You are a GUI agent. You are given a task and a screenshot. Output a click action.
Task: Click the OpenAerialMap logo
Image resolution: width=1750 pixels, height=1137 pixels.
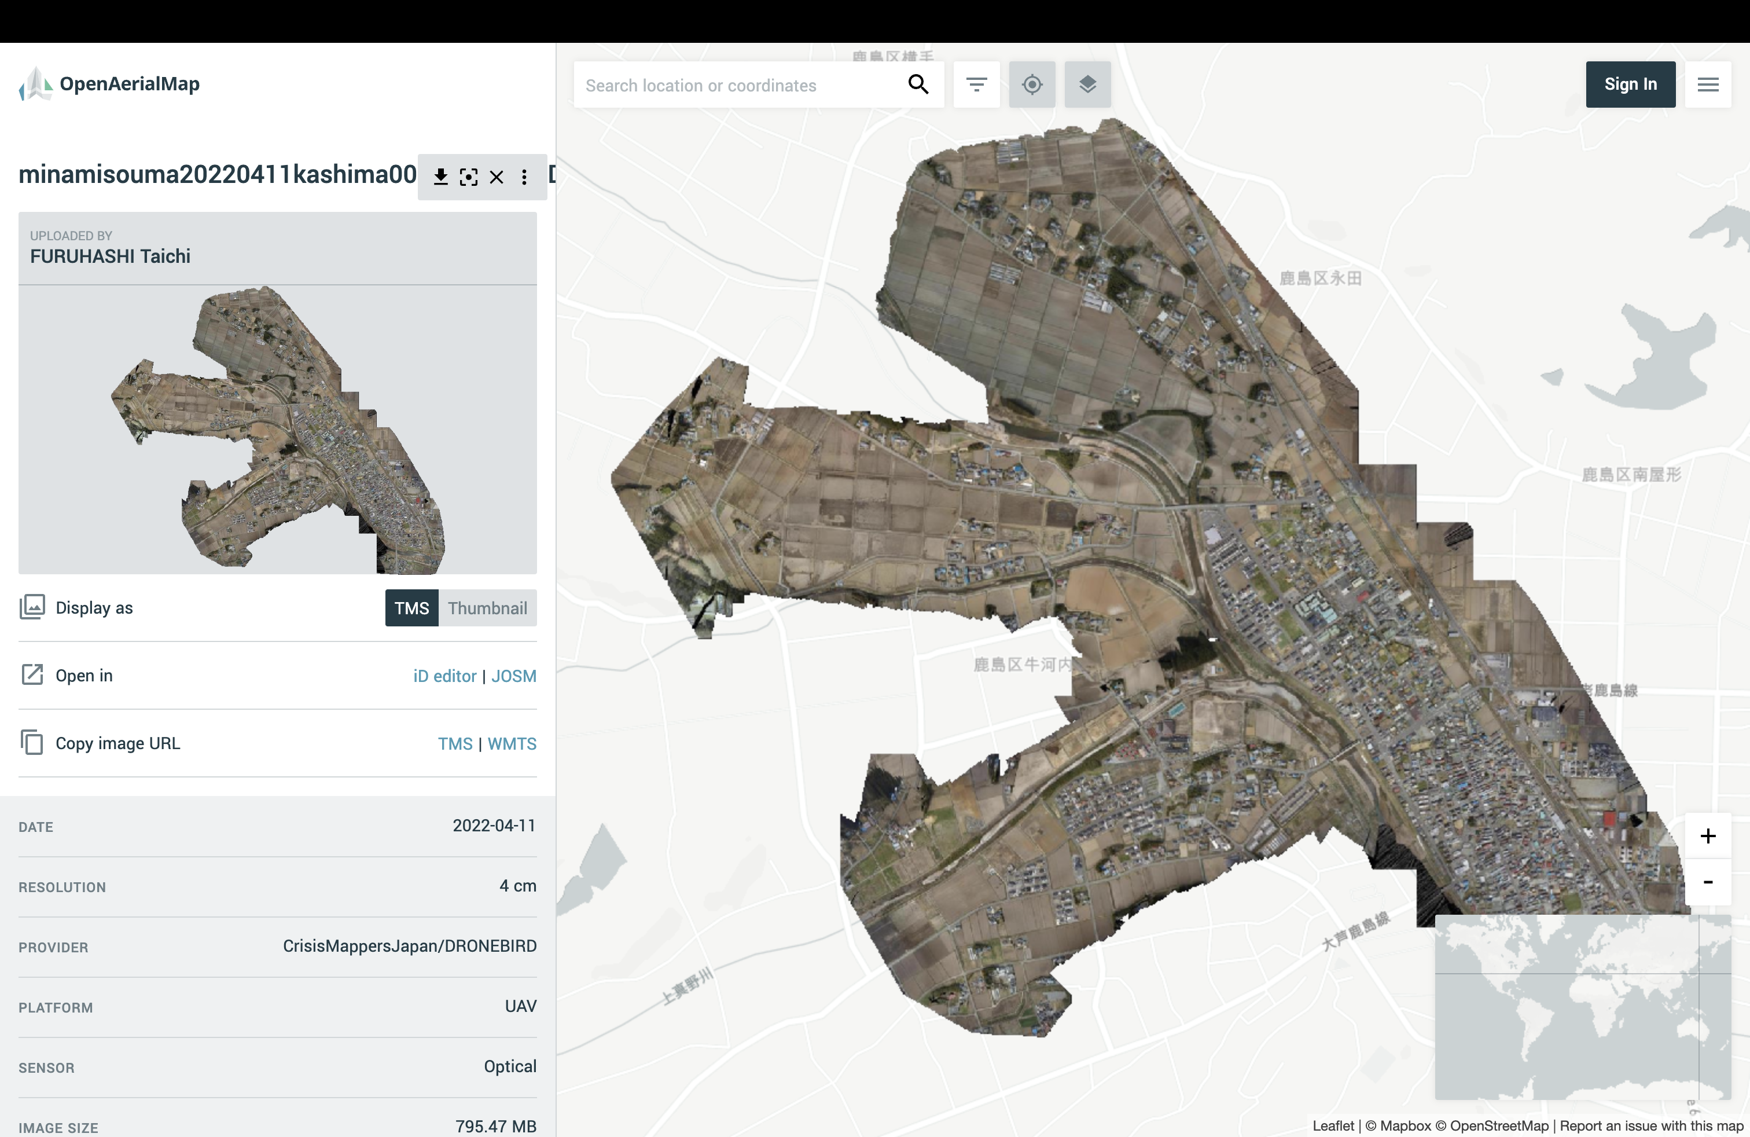pyautogui.click(x=109, y=84)
